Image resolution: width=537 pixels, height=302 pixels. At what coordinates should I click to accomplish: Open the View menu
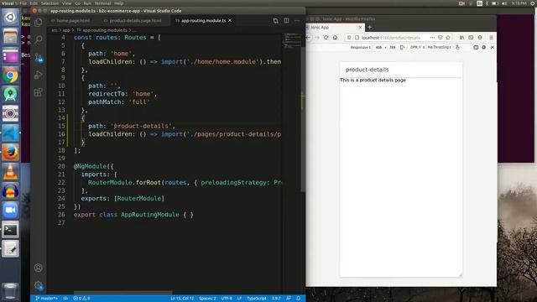click(67, 3)
